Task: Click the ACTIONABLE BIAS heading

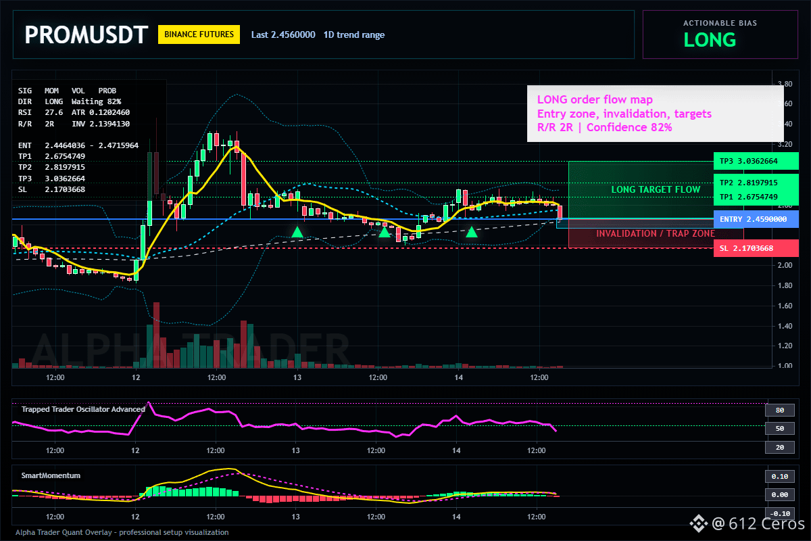Action: tap(720, 23)
